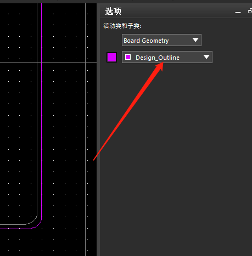Click the left crosshair line intersection
Image resolution: width=252 pixels, height=256 pixels.
pos(37,62)
